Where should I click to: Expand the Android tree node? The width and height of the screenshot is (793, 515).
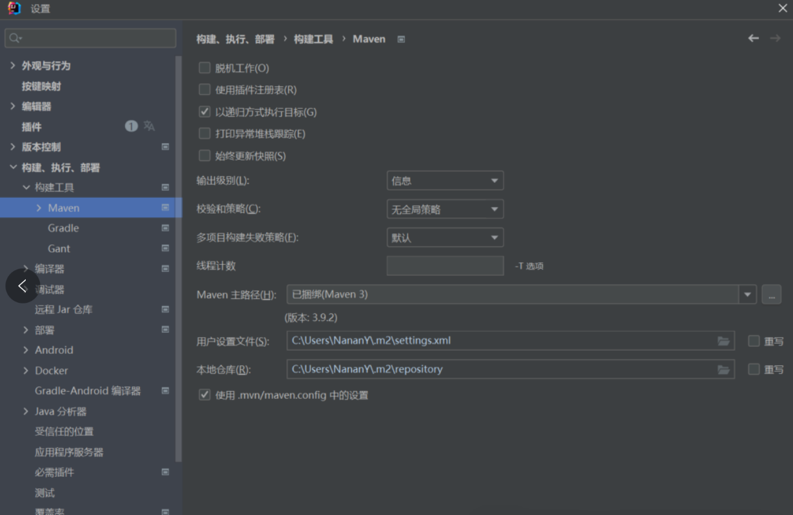coord(26,350)
